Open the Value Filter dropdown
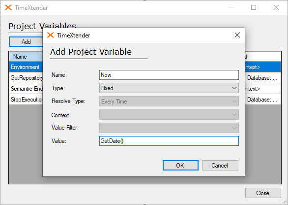 [x=169, y=128]
